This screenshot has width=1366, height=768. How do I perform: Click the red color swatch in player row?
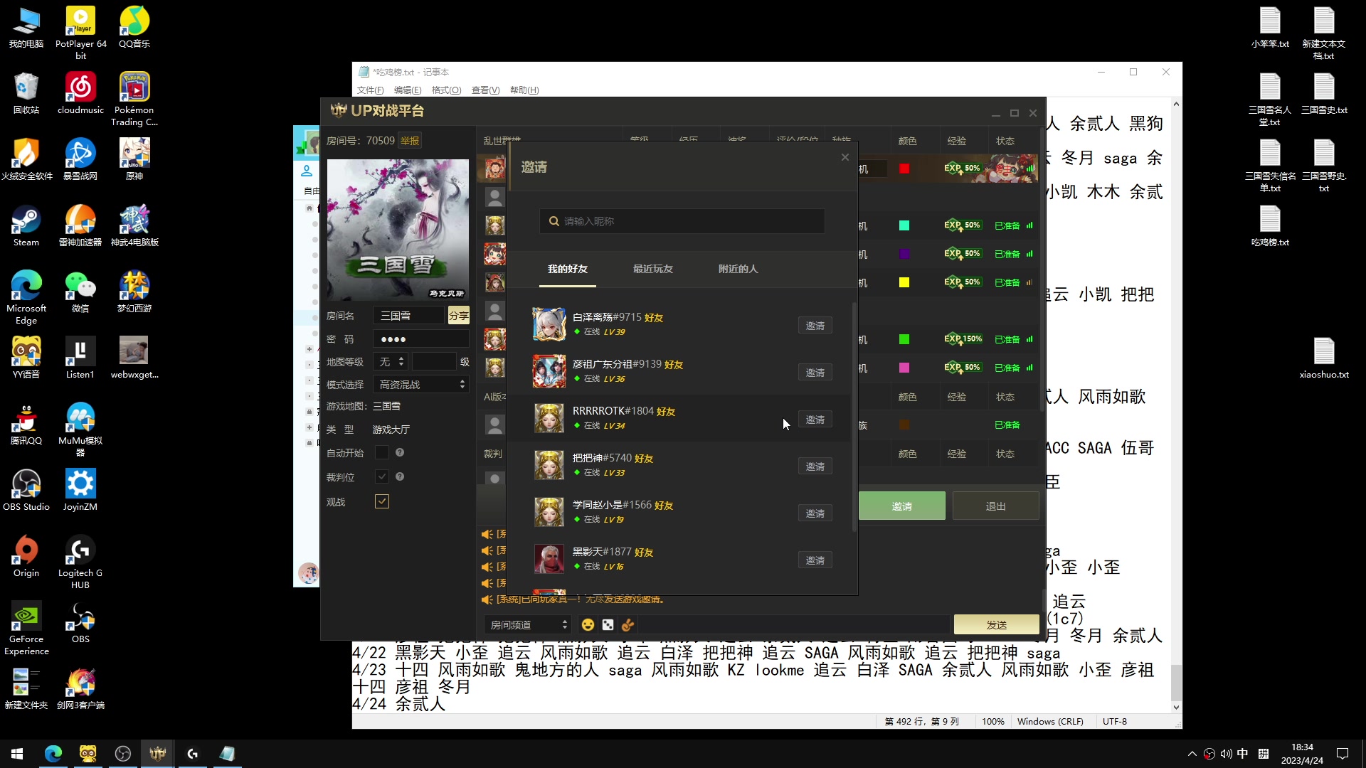coord(904,168)
